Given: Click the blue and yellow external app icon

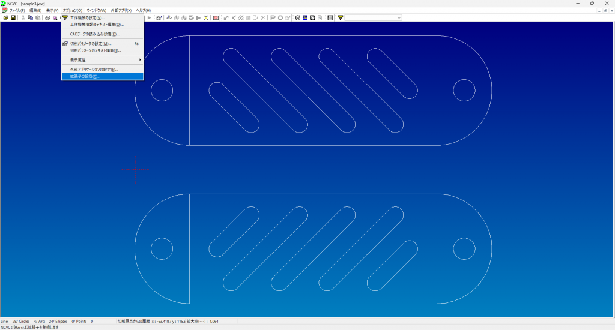Looking at the screenshot, I should 304,17.
